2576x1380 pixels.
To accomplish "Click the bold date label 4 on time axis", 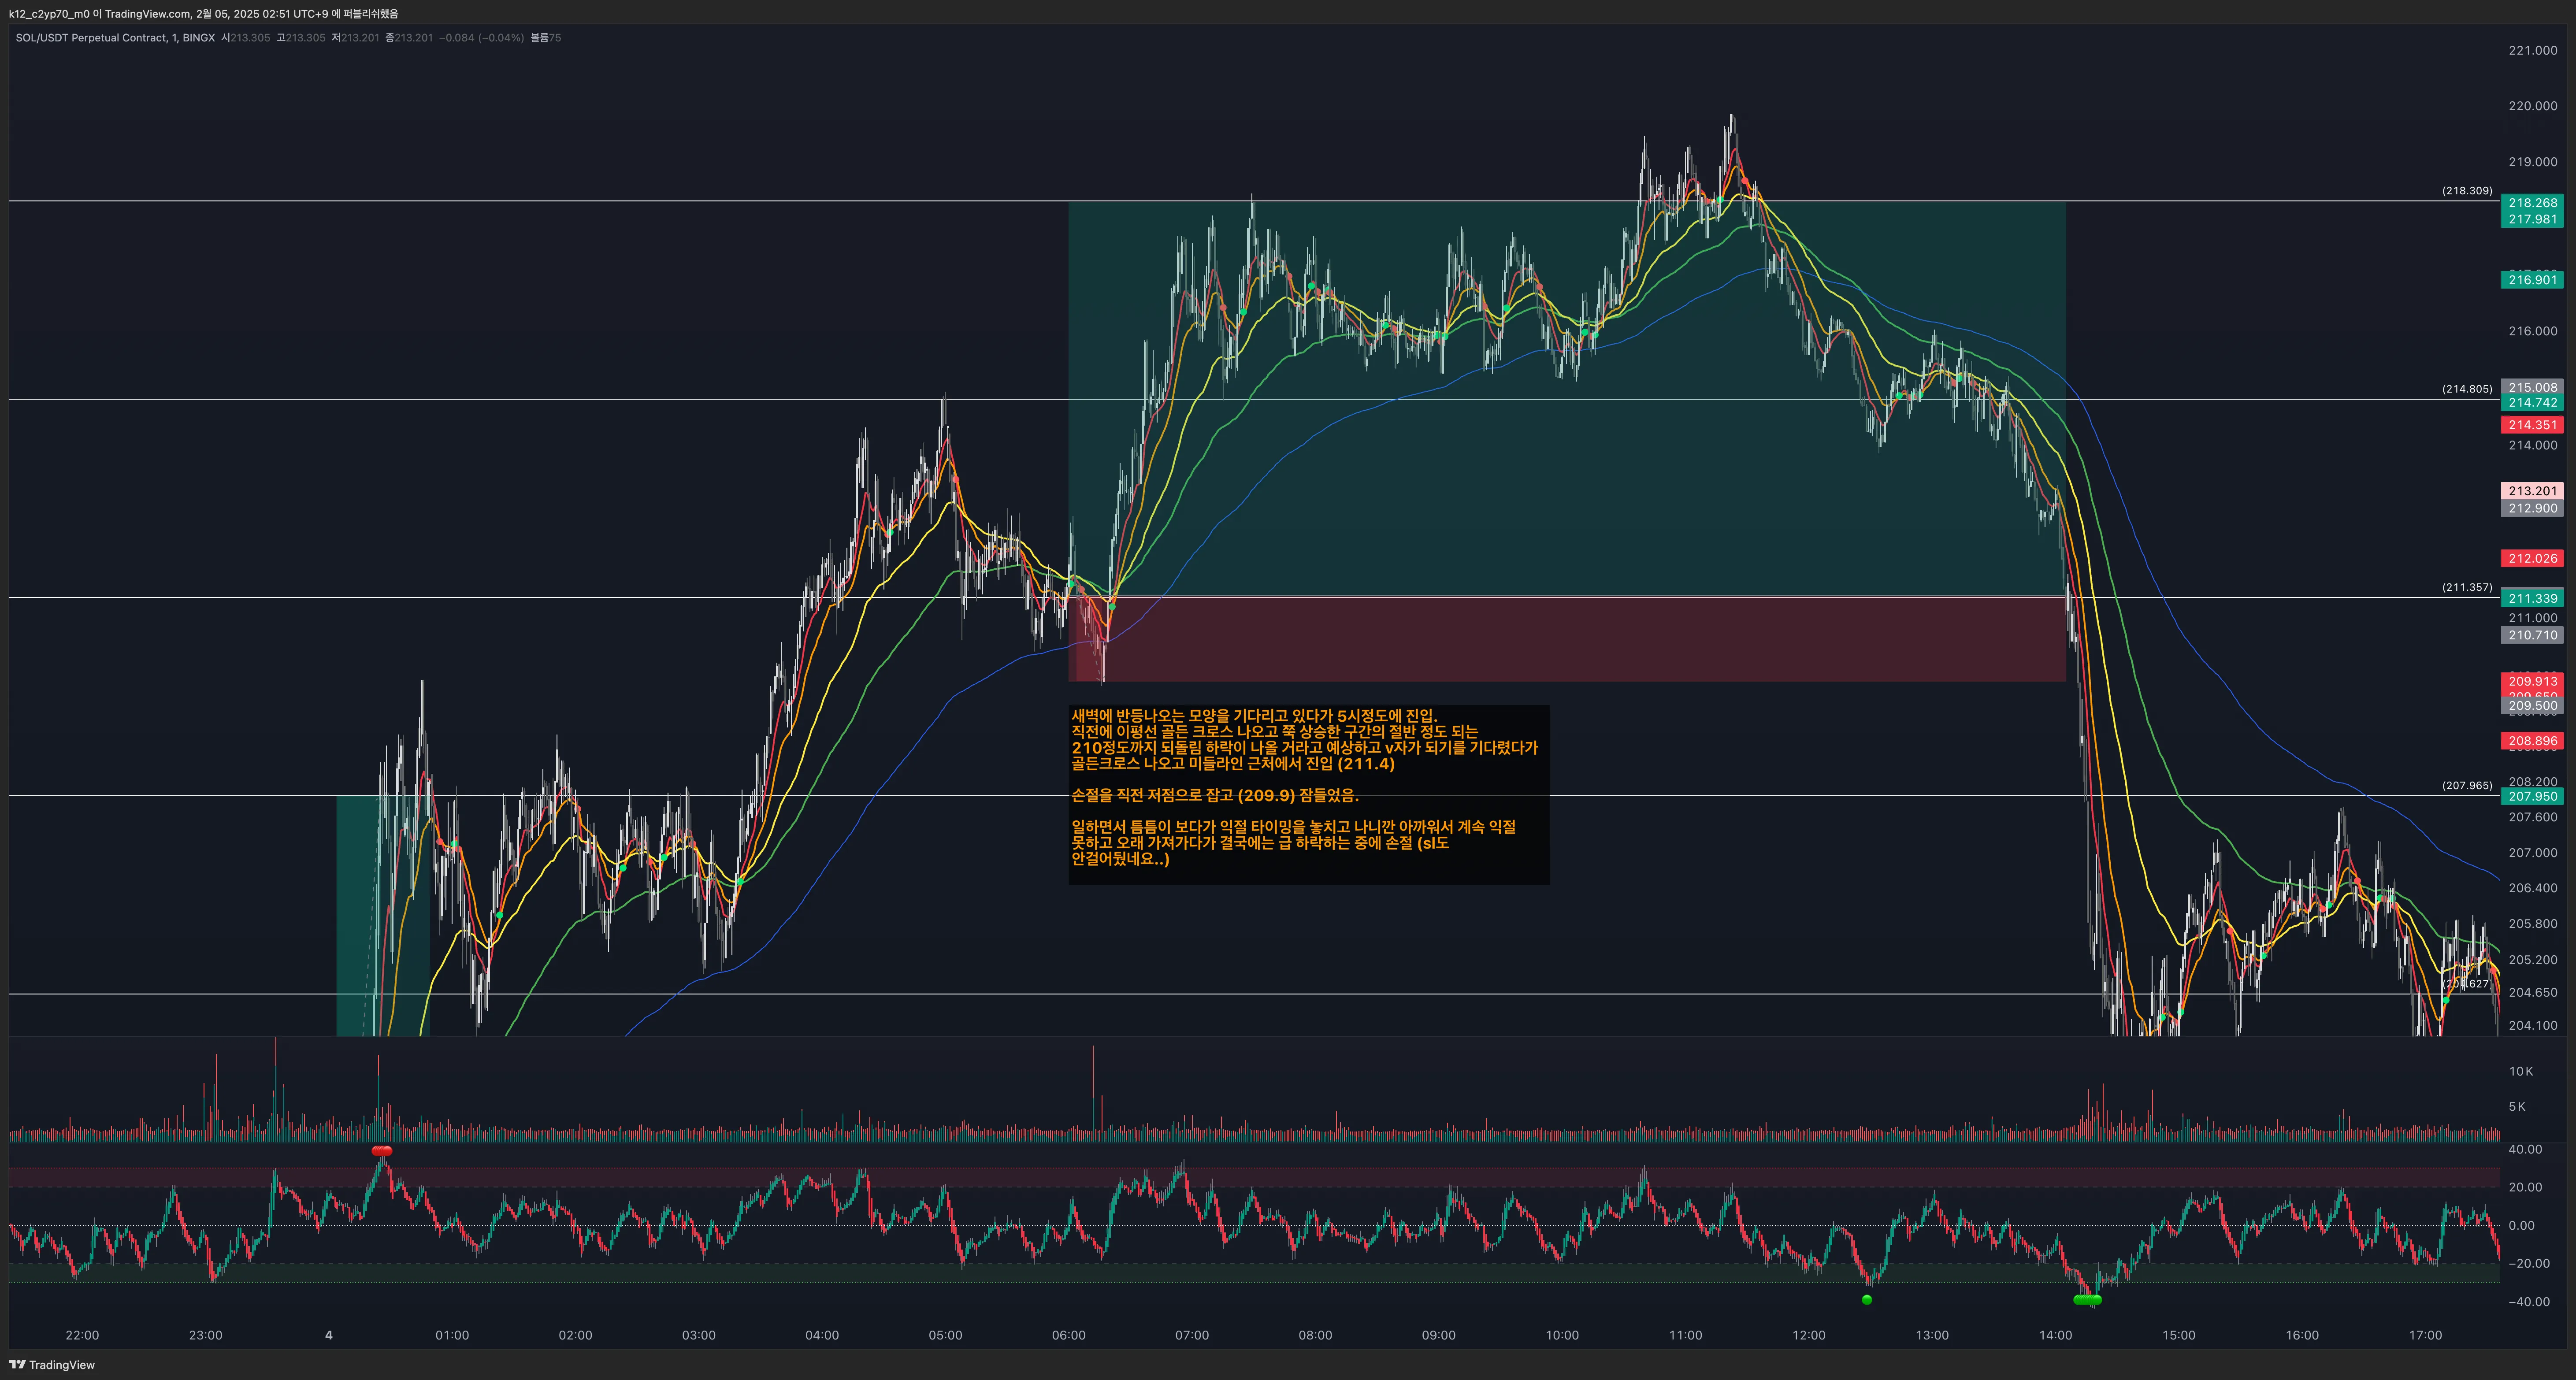I will tap(329, 1335).
